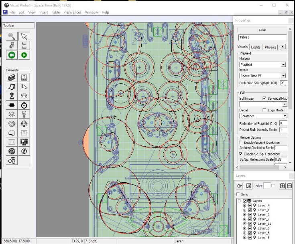This screenshot has width=295, height=244.
Task: Open the File menu
Action: point(12,12)
